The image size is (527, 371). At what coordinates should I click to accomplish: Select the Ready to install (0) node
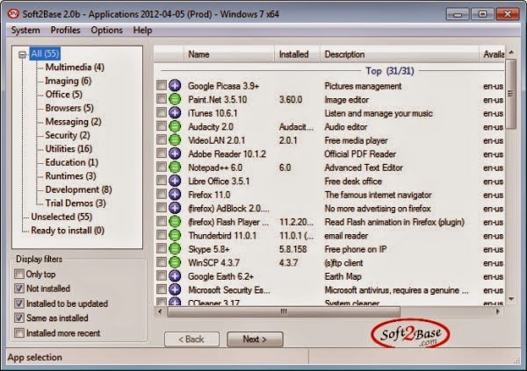[x=68, y=231]
